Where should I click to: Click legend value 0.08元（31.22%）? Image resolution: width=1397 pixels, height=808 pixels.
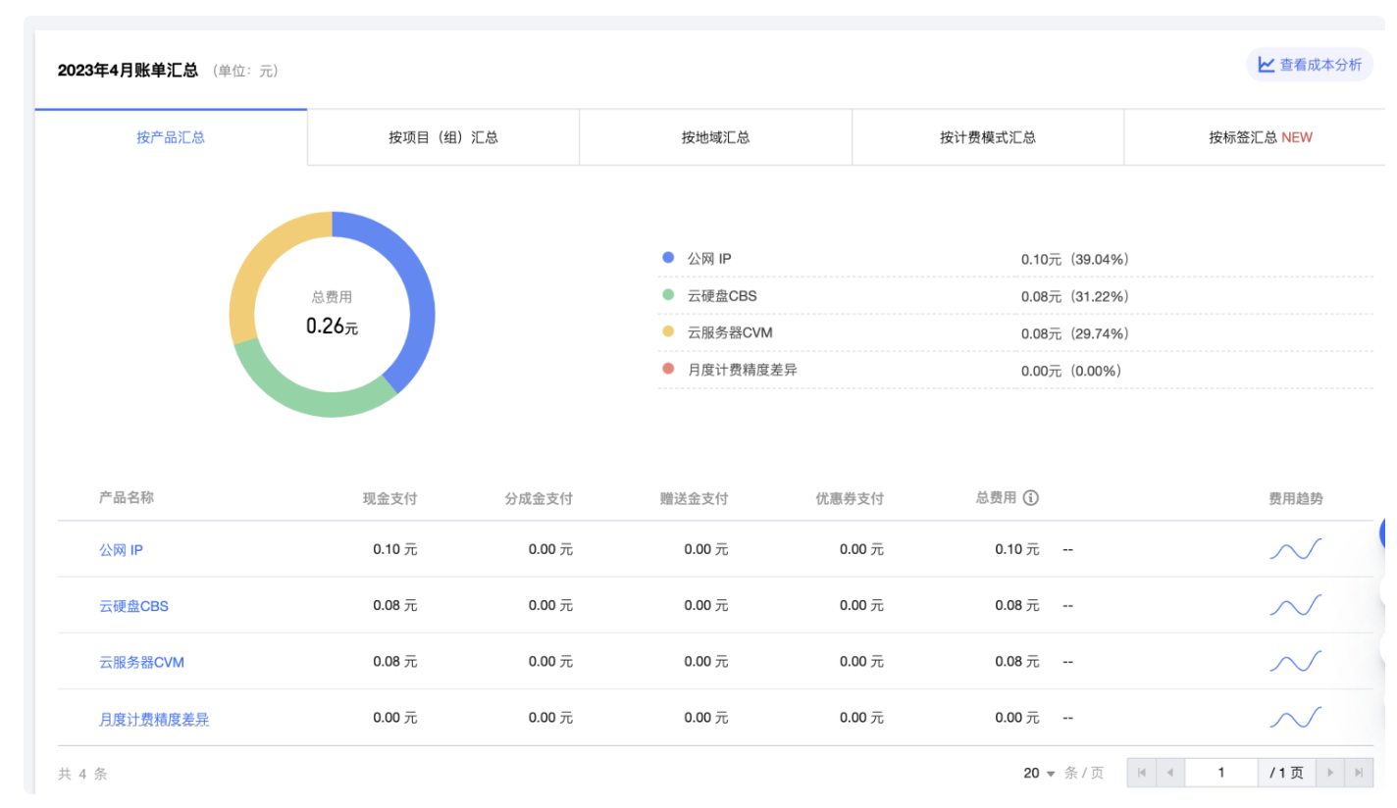point(1075,296)
